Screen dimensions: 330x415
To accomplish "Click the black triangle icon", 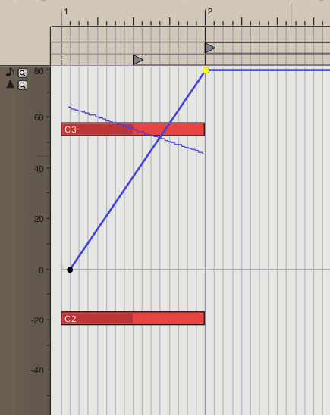I will pyautogui.click(x=10, y=84).
